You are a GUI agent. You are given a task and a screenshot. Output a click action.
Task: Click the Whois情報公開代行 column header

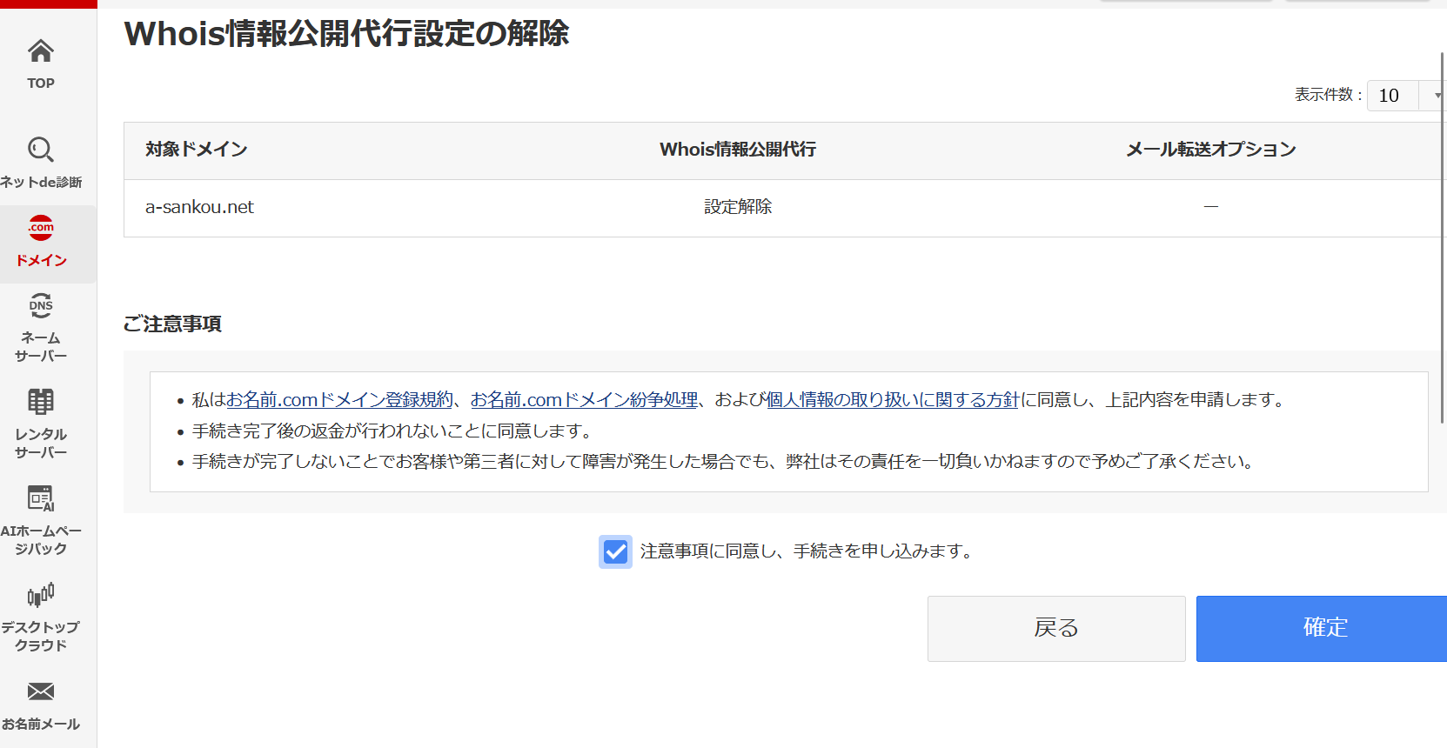pyautogui.click(x=737, y=150)
